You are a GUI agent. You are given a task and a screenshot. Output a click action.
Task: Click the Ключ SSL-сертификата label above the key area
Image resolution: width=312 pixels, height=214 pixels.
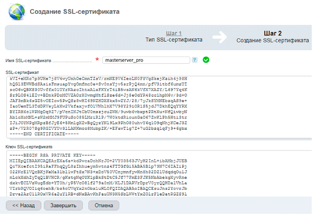[x=29, y=147]
